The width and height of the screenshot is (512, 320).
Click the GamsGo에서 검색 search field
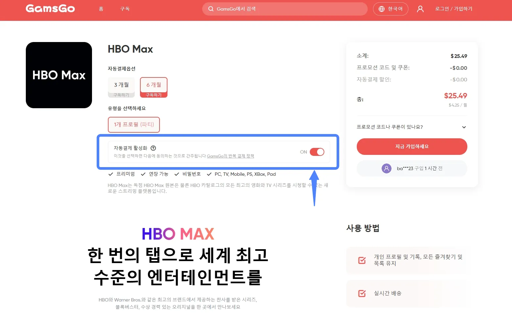pos(285,9)
